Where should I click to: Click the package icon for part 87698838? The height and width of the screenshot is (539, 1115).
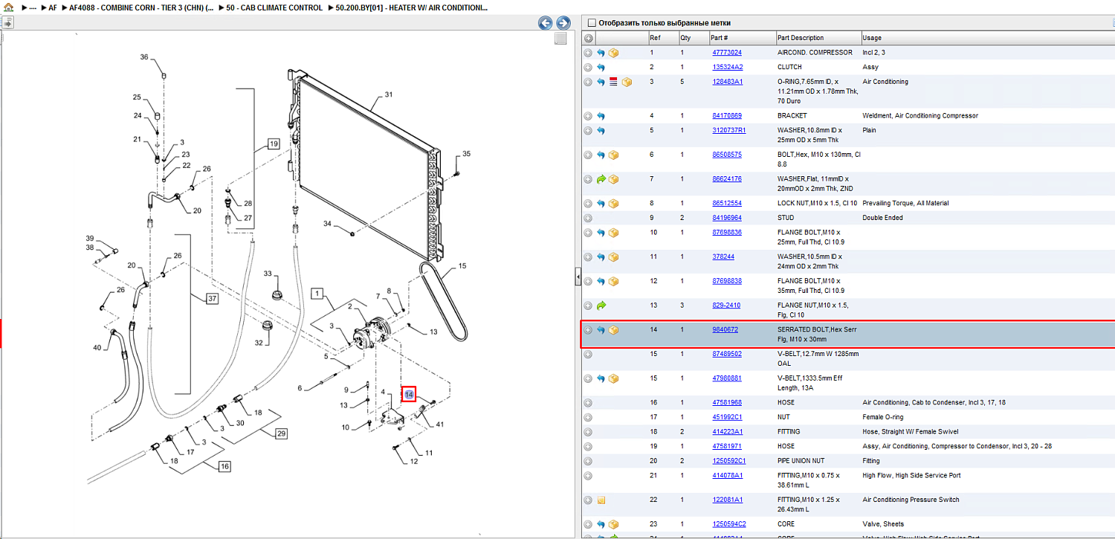pyautogui.click(x=614, y=282)
